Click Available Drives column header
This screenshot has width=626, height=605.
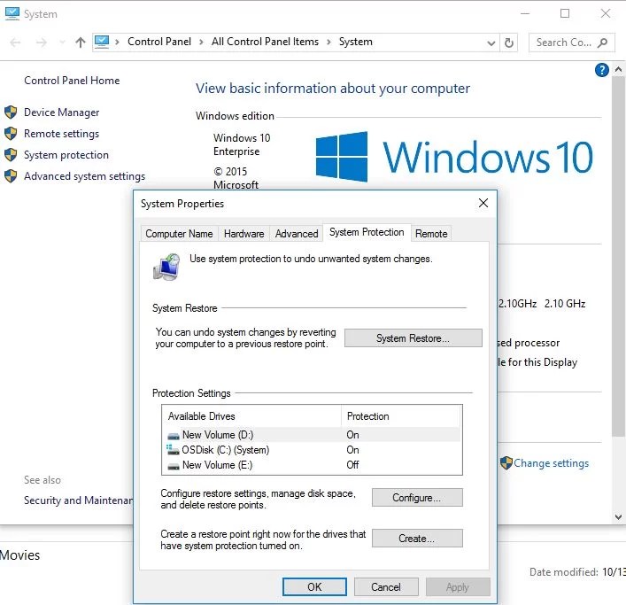251,416
